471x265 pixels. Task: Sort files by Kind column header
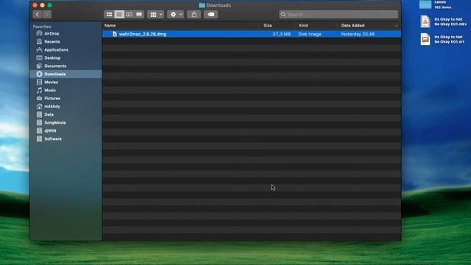(303, 26)
